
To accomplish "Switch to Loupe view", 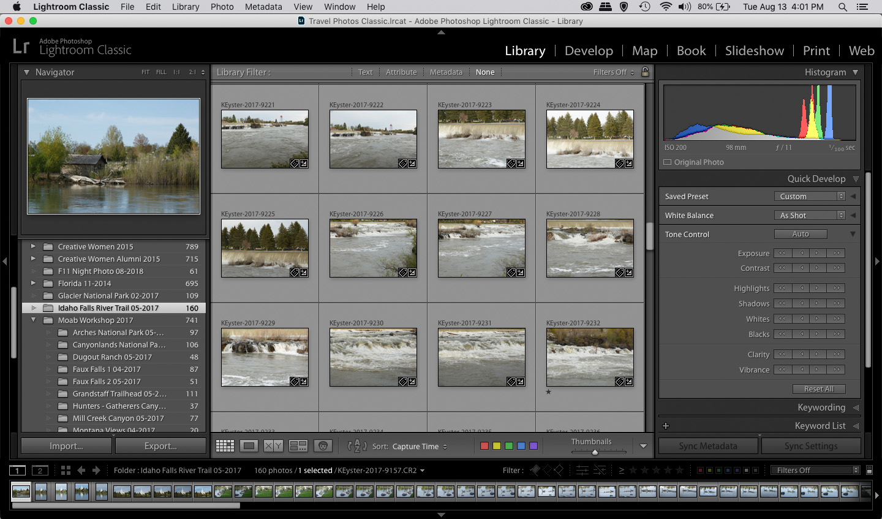I will (249, 445).
